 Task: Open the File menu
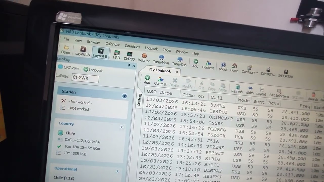pyautogui.click(x=66, y=39)
